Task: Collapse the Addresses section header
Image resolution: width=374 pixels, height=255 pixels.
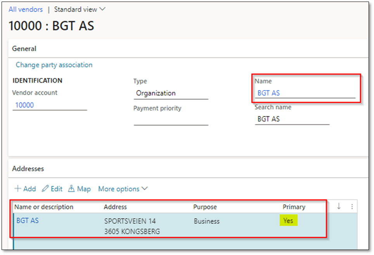Action: 28,169
